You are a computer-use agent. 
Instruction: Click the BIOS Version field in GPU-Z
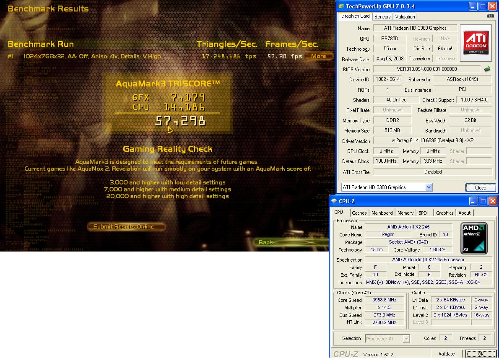[x=427, y=69]
